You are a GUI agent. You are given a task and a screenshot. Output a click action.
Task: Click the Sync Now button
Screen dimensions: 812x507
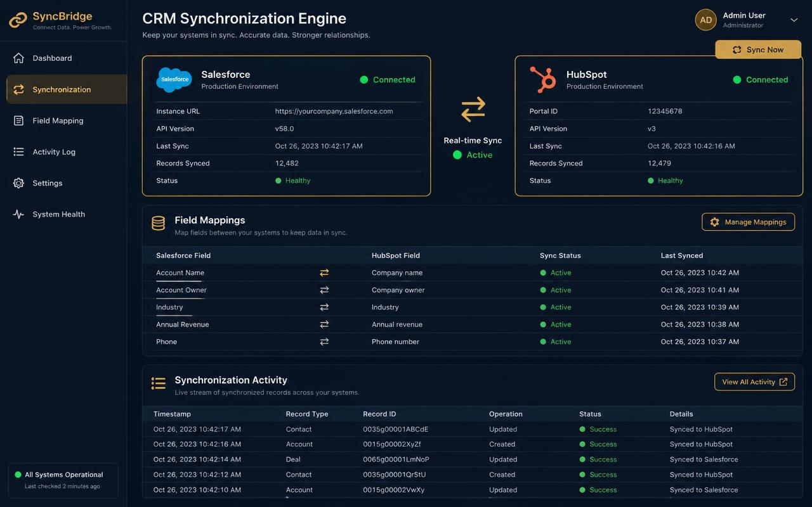pyautogui.click(x=758, y=49)
